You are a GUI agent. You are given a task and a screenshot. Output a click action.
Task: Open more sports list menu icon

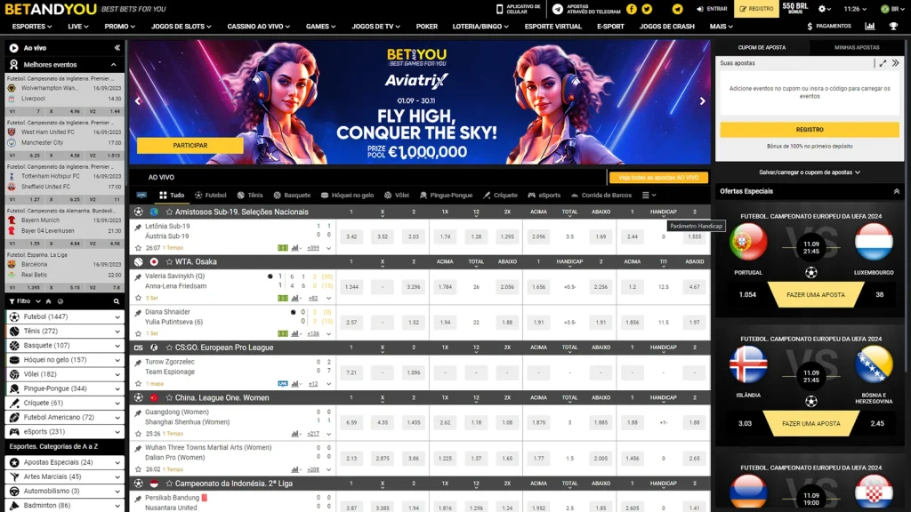pyautogui.click(x=649, y=195)
